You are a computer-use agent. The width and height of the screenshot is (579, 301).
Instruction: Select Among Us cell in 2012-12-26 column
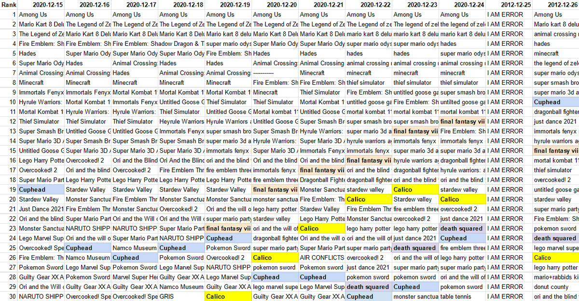pos(556,14)
